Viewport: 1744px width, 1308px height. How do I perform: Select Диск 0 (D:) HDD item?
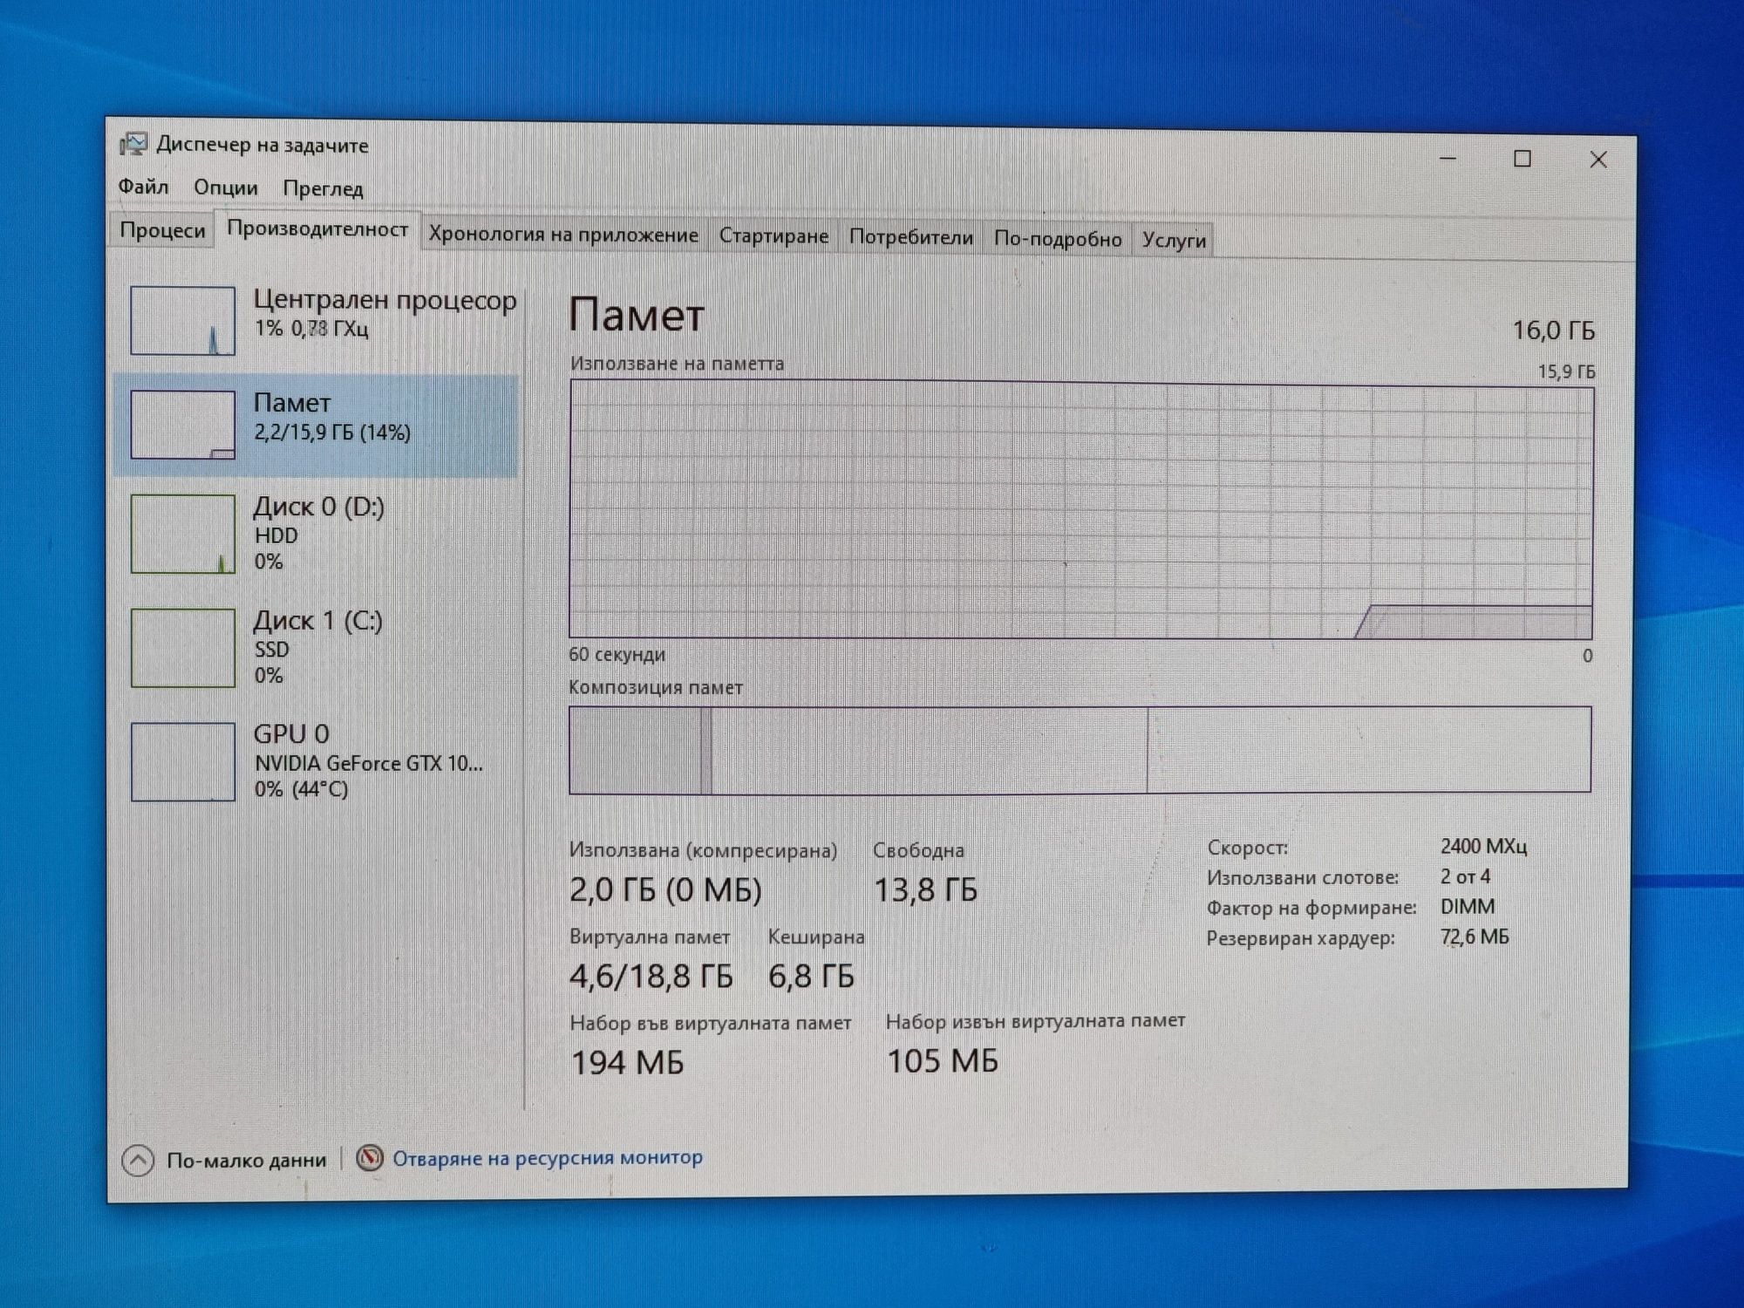click(316, 534)
